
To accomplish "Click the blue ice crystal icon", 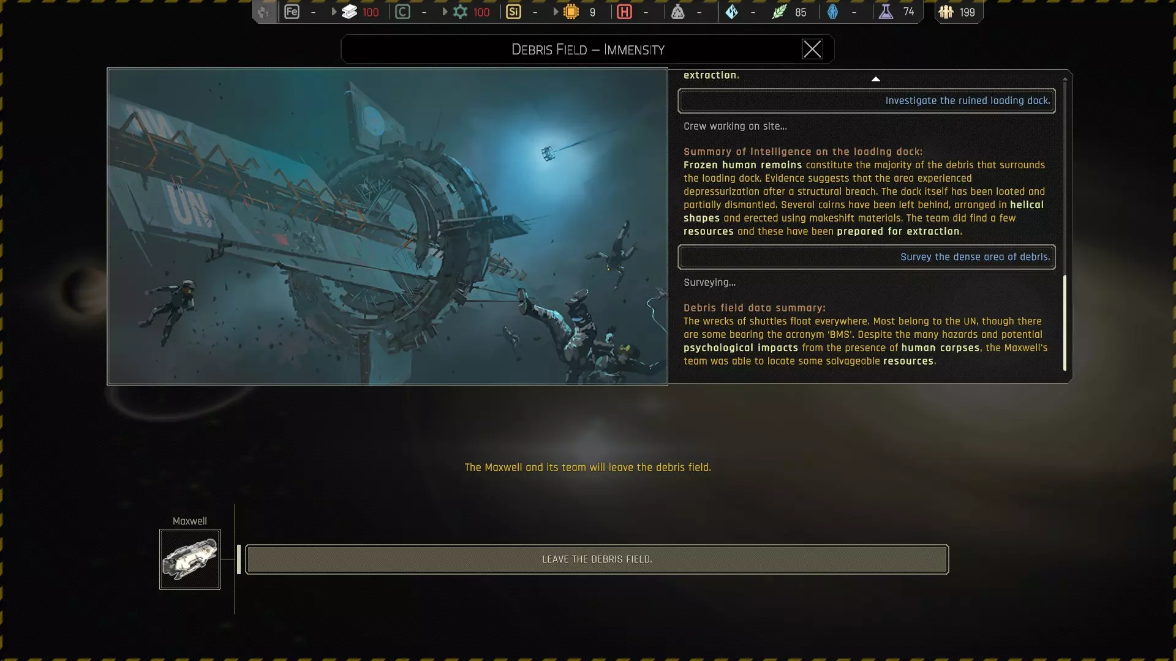I will 731,12.
